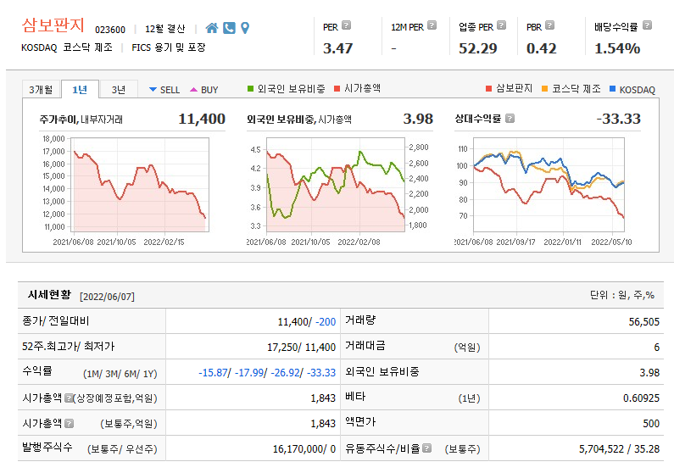
Task: Click the relative return value -33.33 above chart
Action: click(x=619, y=119)
